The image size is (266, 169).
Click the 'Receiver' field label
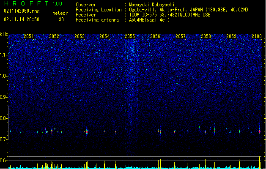point(86,15)
